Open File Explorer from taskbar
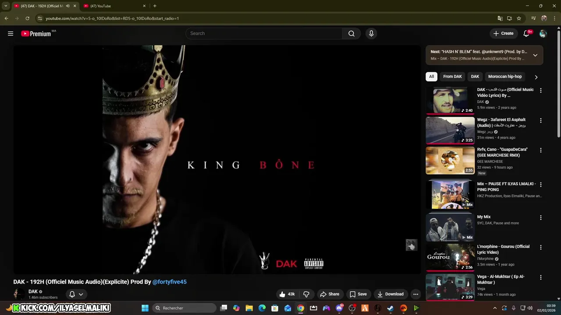 point(249,308)
